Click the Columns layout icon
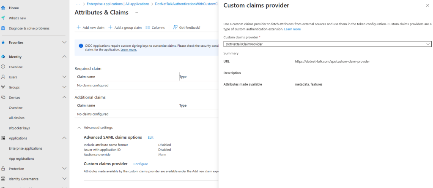This screenshot has height=188, width=433. [x=148, y=27]
